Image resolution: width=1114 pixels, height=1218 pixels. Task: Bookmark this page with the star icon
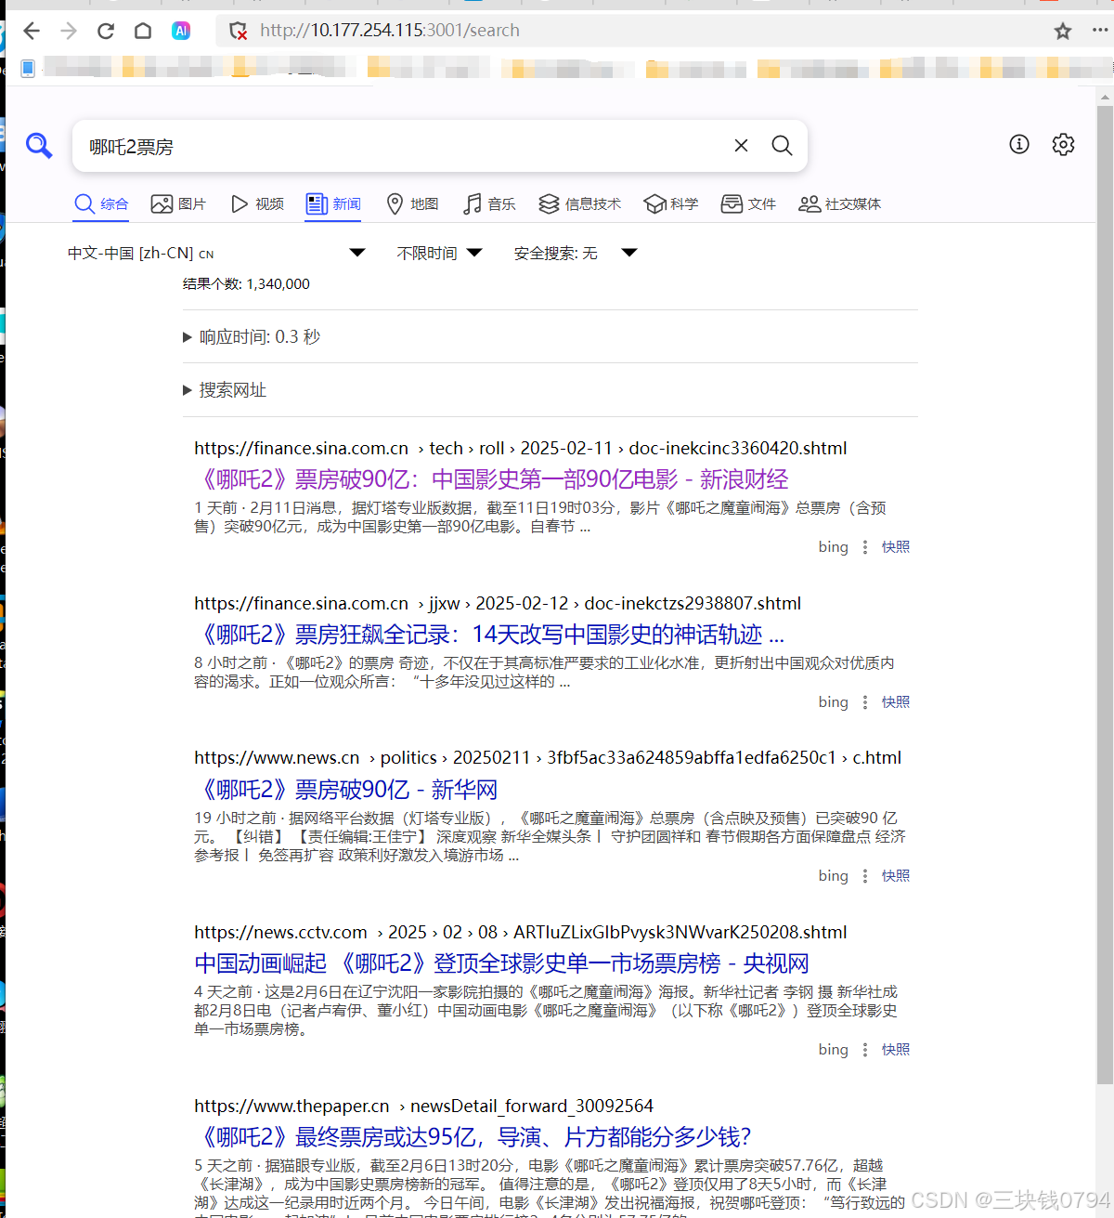click(1063, 31)
